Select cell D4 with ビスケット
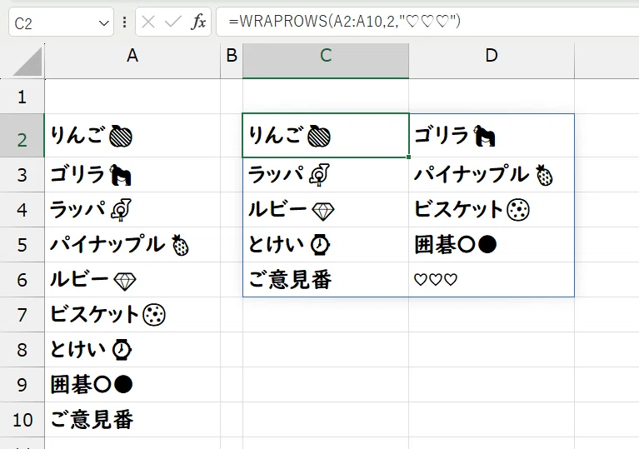This screenshot has width=639, height=449. 492,210
